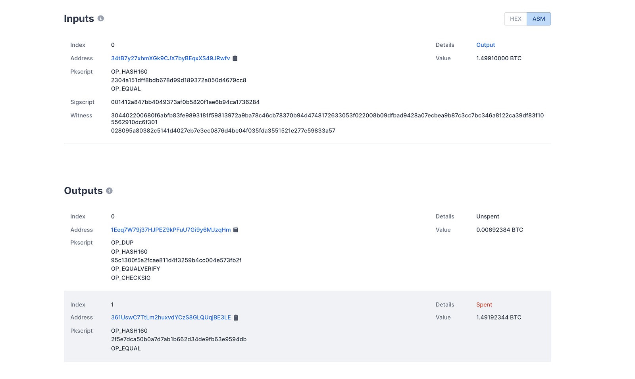The width and height of the screenshot is (635, 379).
Task: Open output address 1Eeq7W79j37HJPEZ9kPFuU7Gi9y6MJzqHm
Action: coord(171,230)
